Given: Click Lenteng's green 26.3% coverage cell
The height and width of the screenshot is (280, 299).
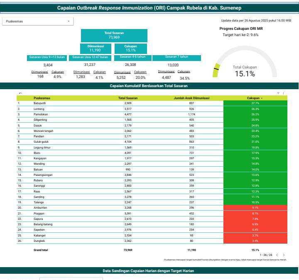Looking at the screenshot, I should (x=255, y=109).
